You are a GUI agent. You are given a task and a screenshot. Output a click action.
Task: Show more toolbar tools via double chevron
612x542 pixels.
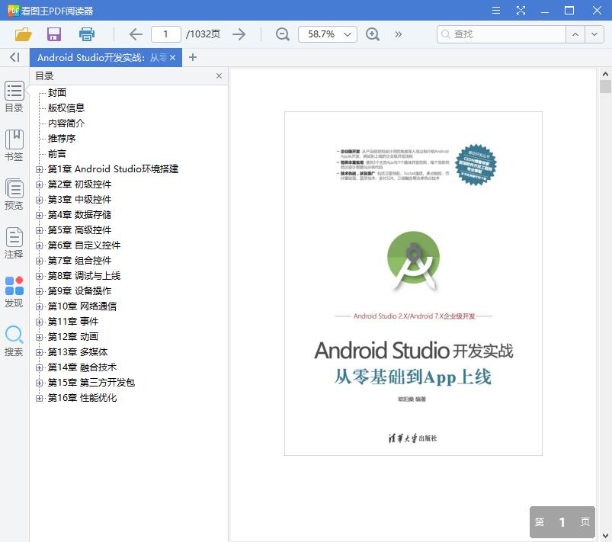(x=398, y=34)
